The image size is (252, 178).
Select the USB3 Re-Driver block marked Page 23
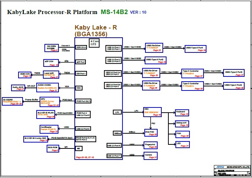[154, 48]
